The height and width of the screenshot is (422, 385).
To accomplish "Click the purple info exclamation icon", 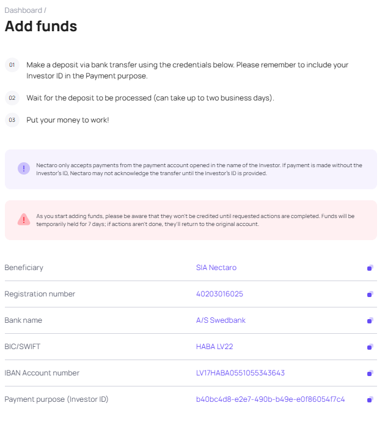I will pos(24,168).
